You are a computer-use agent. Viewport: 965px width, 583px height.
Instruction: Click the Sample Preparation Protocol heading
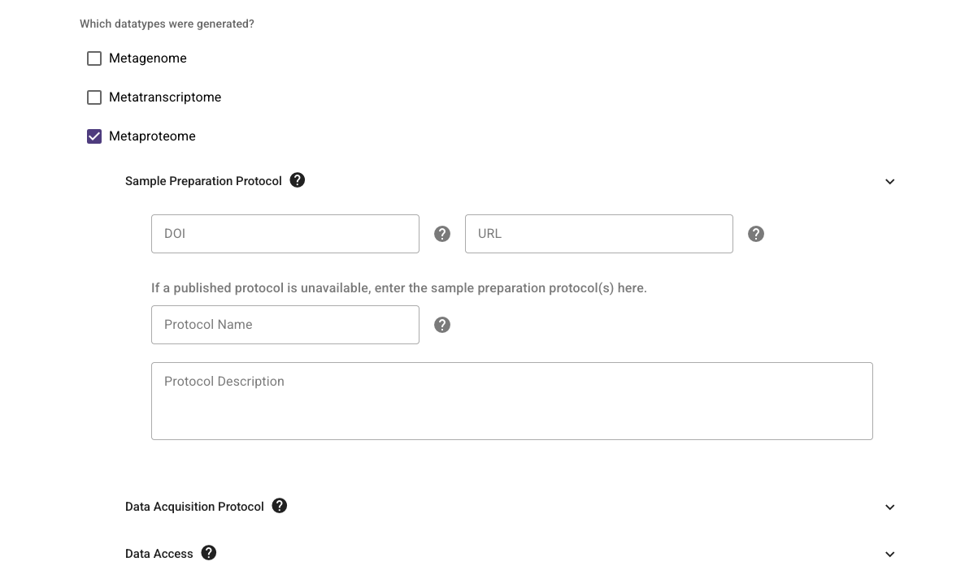(x=203, y=181)
